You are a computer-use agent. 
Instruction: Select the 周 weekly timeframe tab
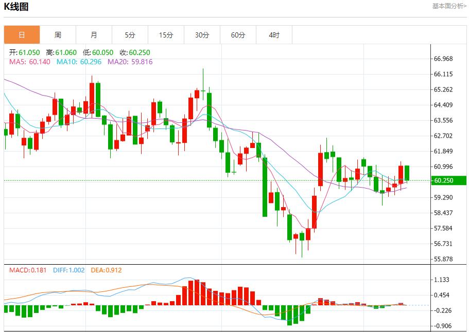tap(58, 35)
